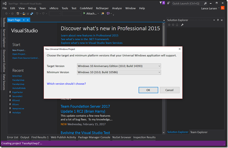This screenshot has width=228, height=148.
Task: Pin the VampireLive recent project
Action: pos(10,108)
